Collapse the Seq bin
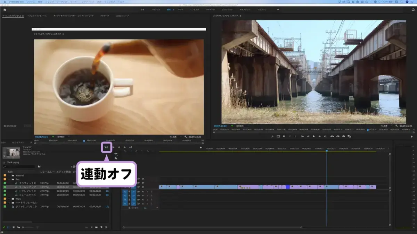Image resolution: width=417 pixels, height=234 pixels. tap(9, 179)
